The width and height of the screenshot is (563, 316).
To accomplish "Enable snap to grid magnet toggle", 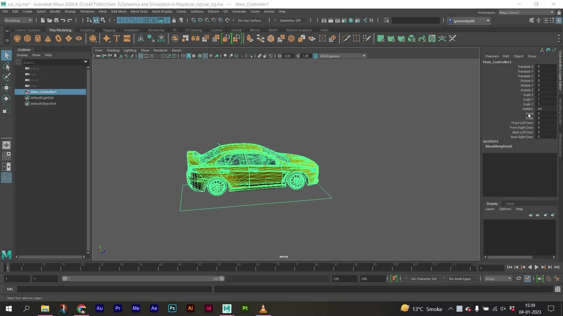I will coord(193,20).
